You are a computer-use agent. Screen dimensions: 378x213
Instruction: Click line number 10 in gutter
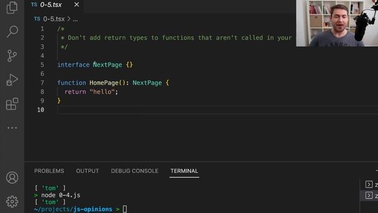coord(41,110)
